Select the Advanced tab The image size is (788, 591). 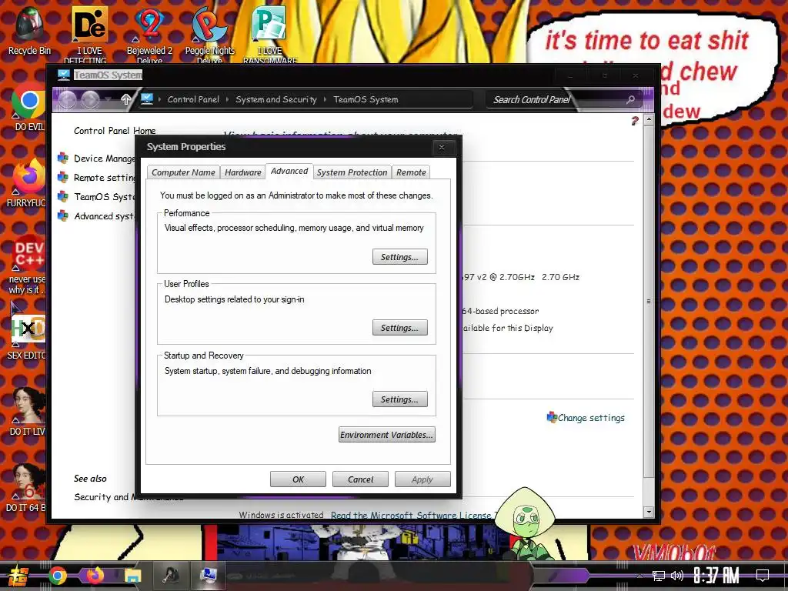(x=289, y=171)
